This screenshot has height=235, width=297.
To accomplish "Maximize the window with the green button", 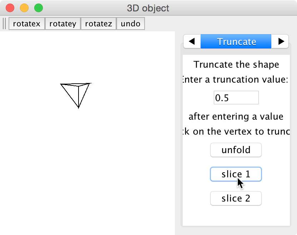I will click(38, 7).
